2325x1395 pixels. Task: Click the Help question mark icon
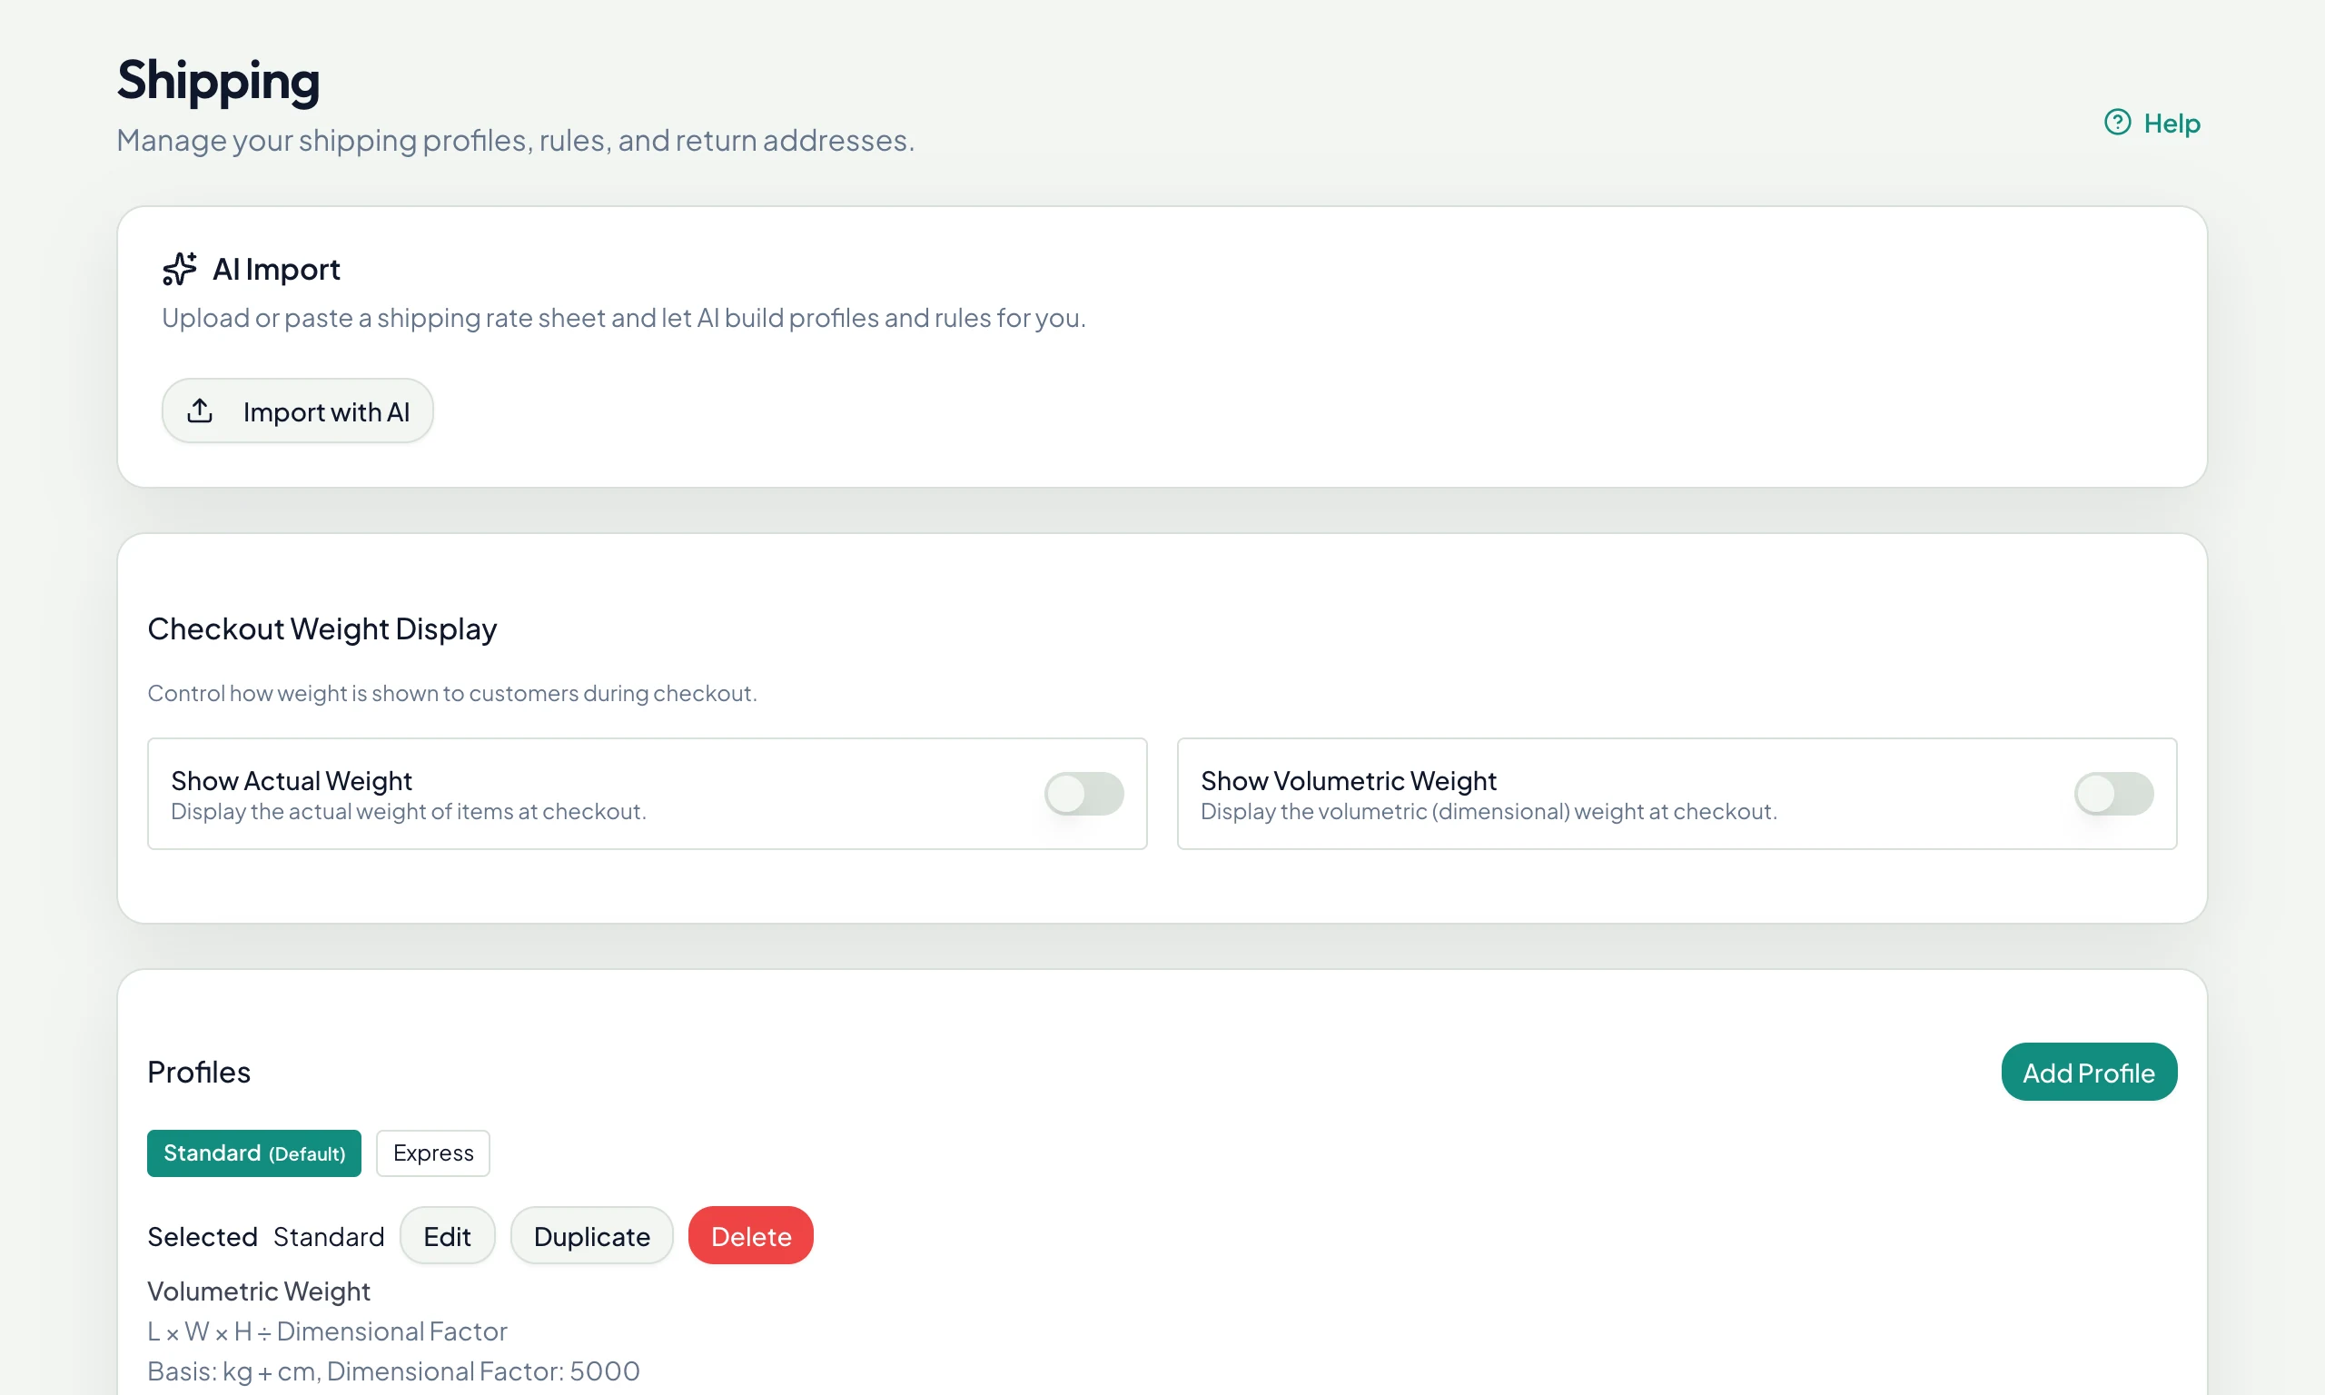(2116, 123)
